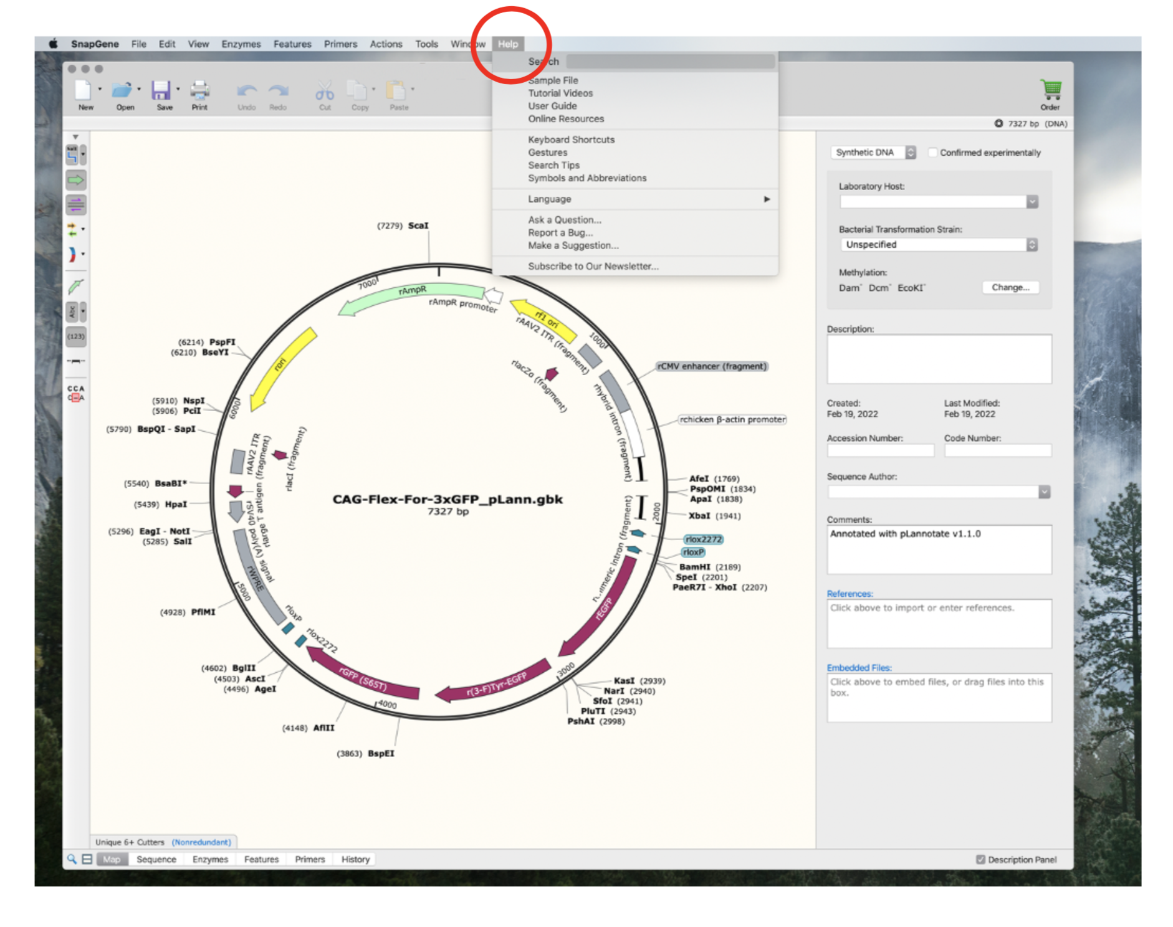Toggle the split view icon next to the Map tab
The height and width of the screenshot is (927, 1173).
pos(87,859)
